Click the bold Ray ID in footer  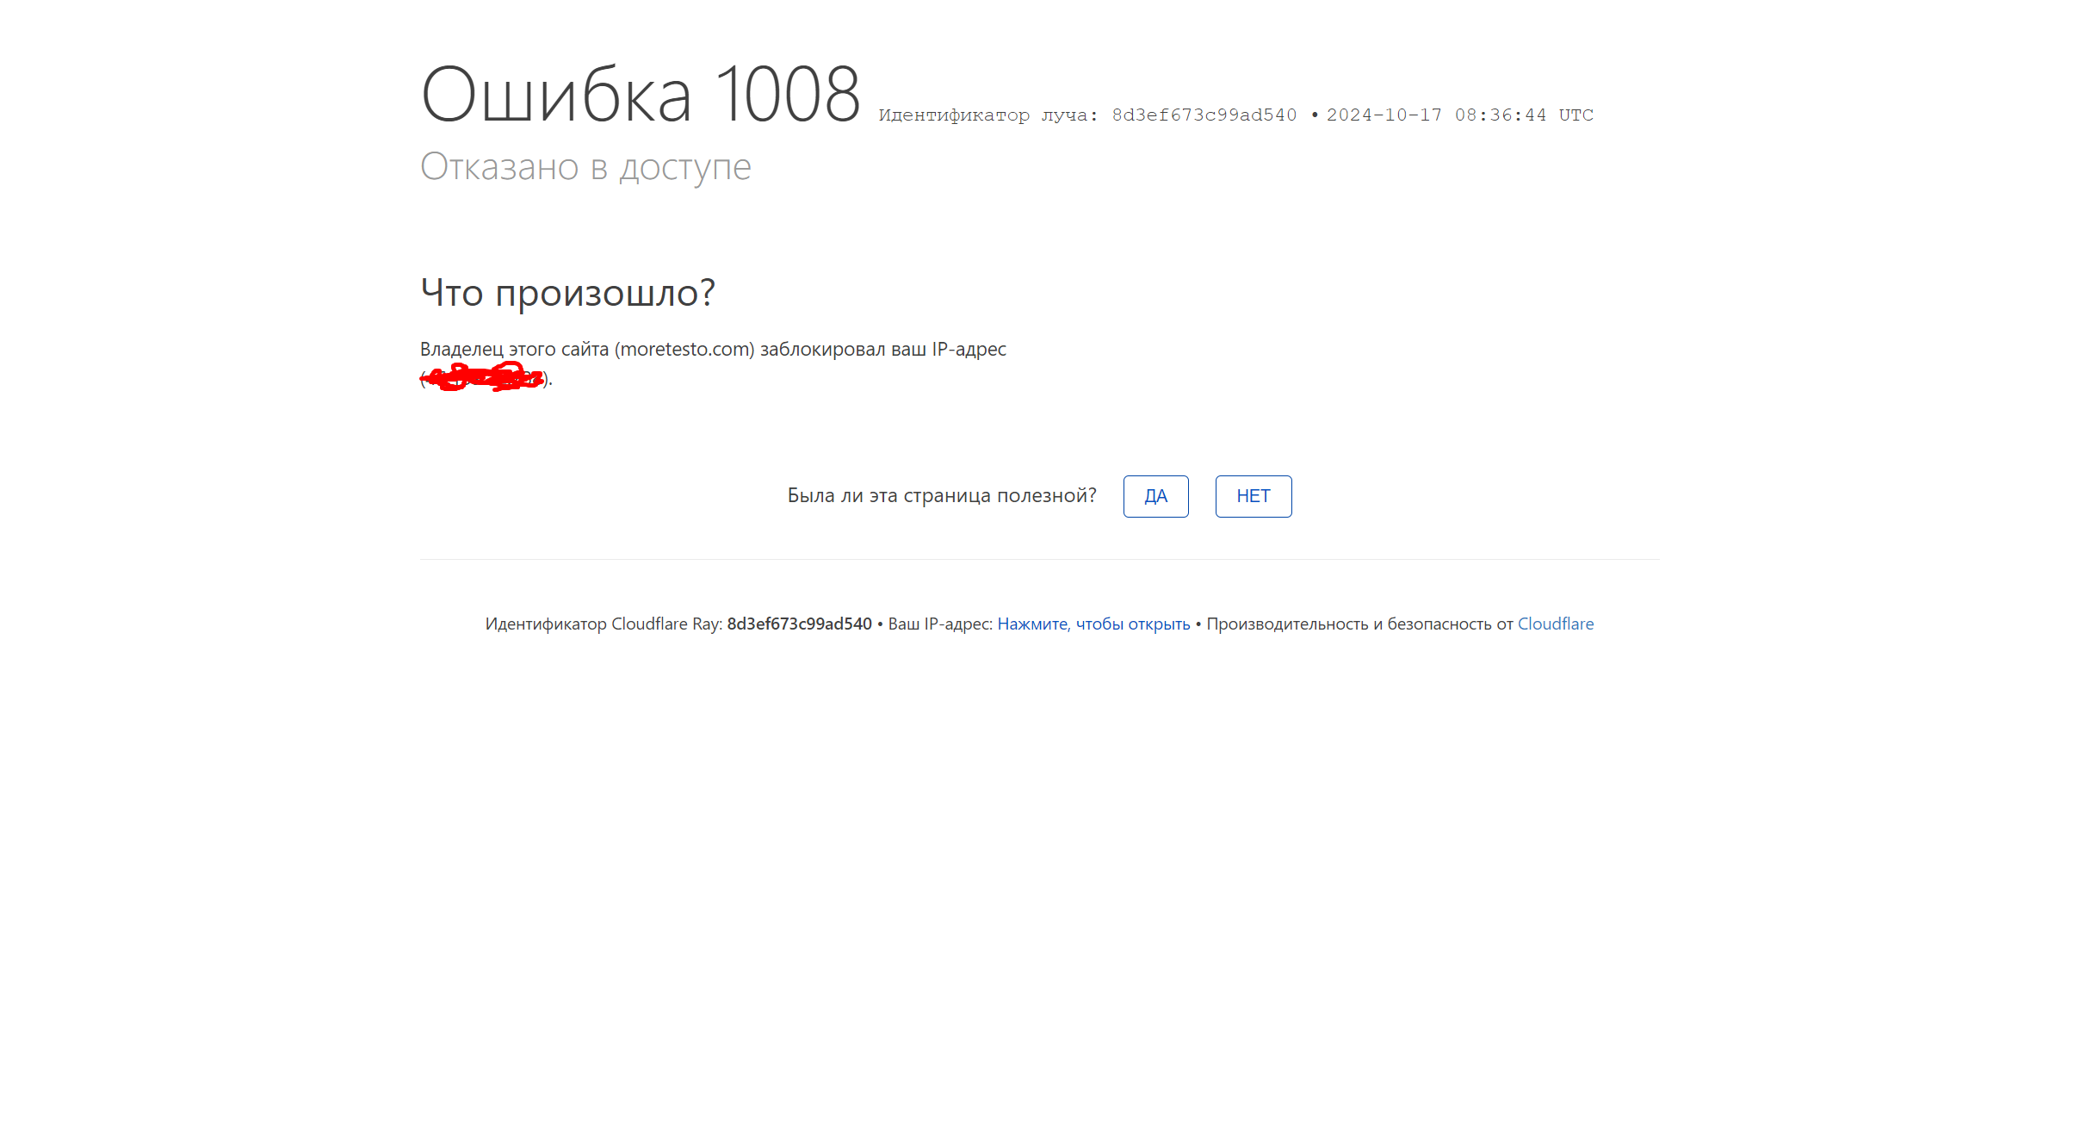click(x=799, y=624)
